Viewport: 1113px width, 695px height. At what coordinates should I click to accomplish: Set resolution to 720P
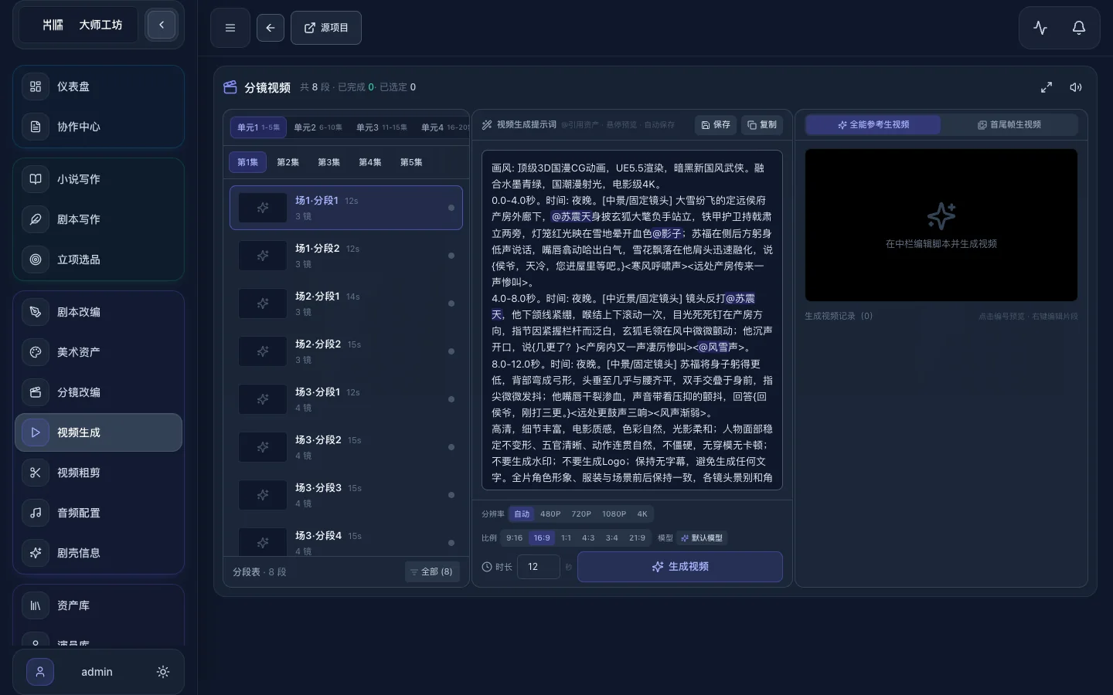pyautogui.click(x=581, y=514)
